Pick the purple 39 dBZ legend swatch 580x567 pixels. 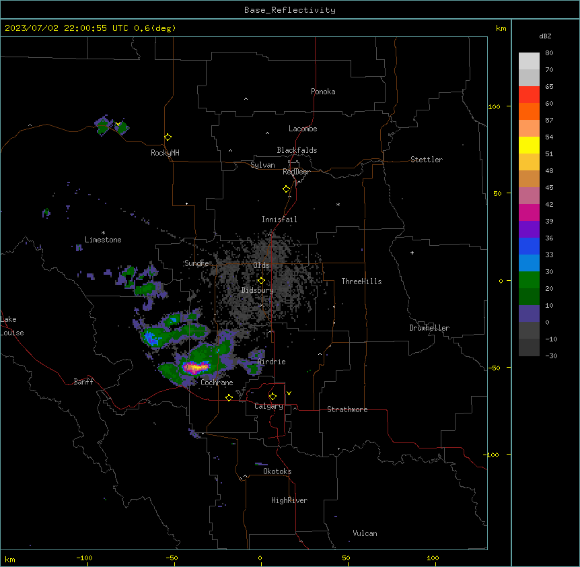pyautogui.click(x=529, y=230)
